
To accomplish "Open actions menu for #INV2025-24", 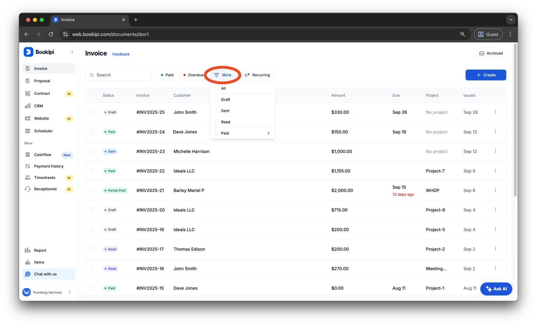I will (495, 132).
